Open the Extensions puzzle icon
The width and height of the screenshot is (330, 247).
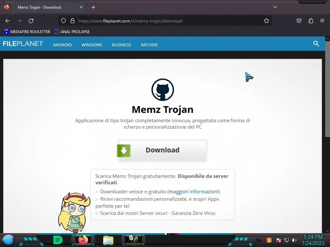311,21
